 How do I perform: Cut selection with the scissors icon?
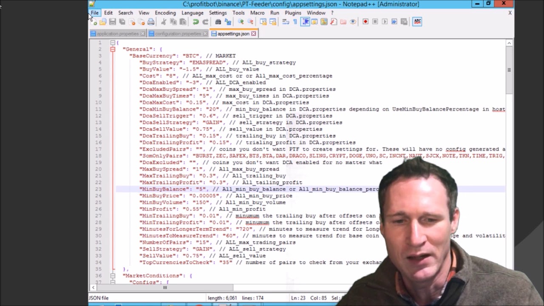(x=163, y=22)
